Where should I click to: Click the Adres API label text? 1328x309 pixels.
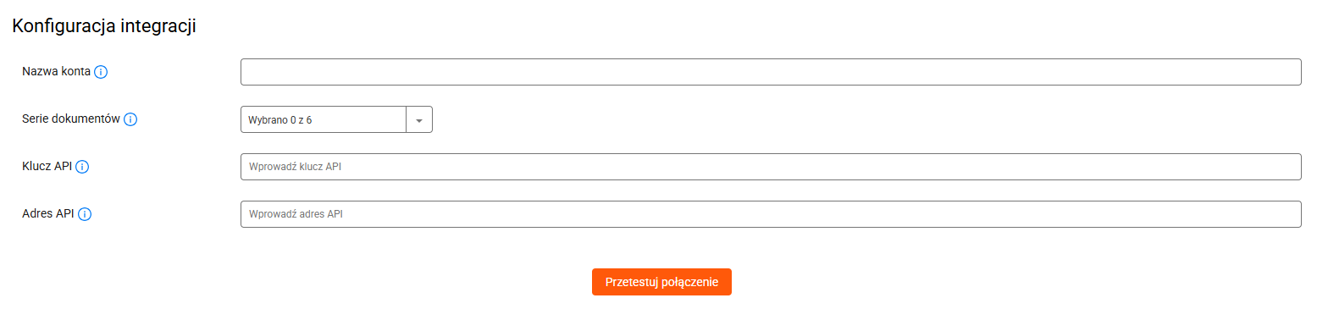(48, 214)
